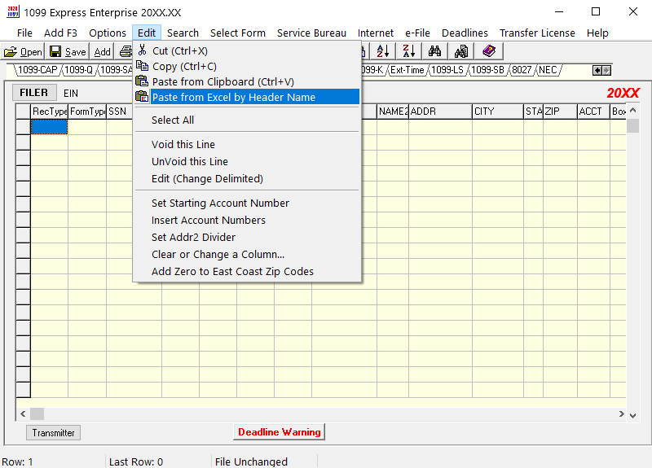Click the Find Next binoculars icon
The width and height of the screenshot is (652, 468).
(x=461, y=51)
